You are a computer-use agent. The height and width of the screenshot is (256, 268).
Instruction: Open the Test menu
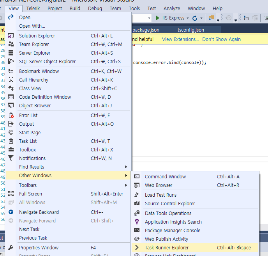tap(152, 9)
